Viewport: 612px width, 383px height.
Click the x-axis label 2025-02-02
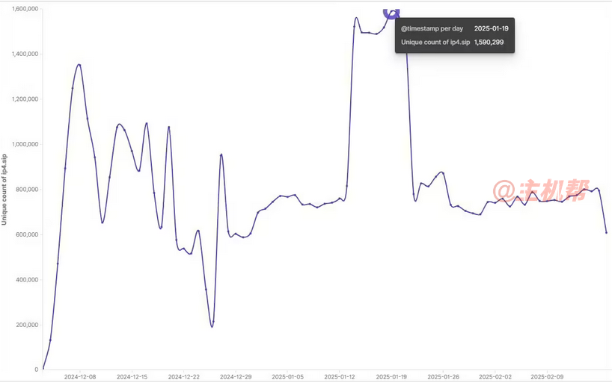pos(495,377)
